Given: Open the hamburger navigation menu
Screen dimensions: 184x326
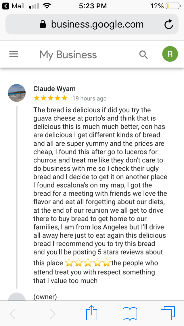Looking at the screenshot, I should 14,54.
